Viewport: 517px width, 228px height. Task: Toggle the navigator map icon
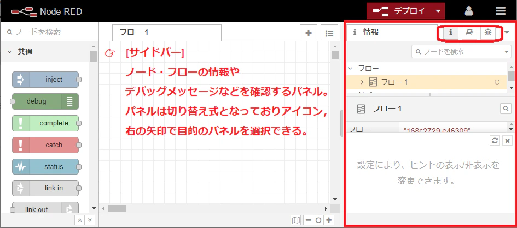pyautogui.click(x=296, y=220)
